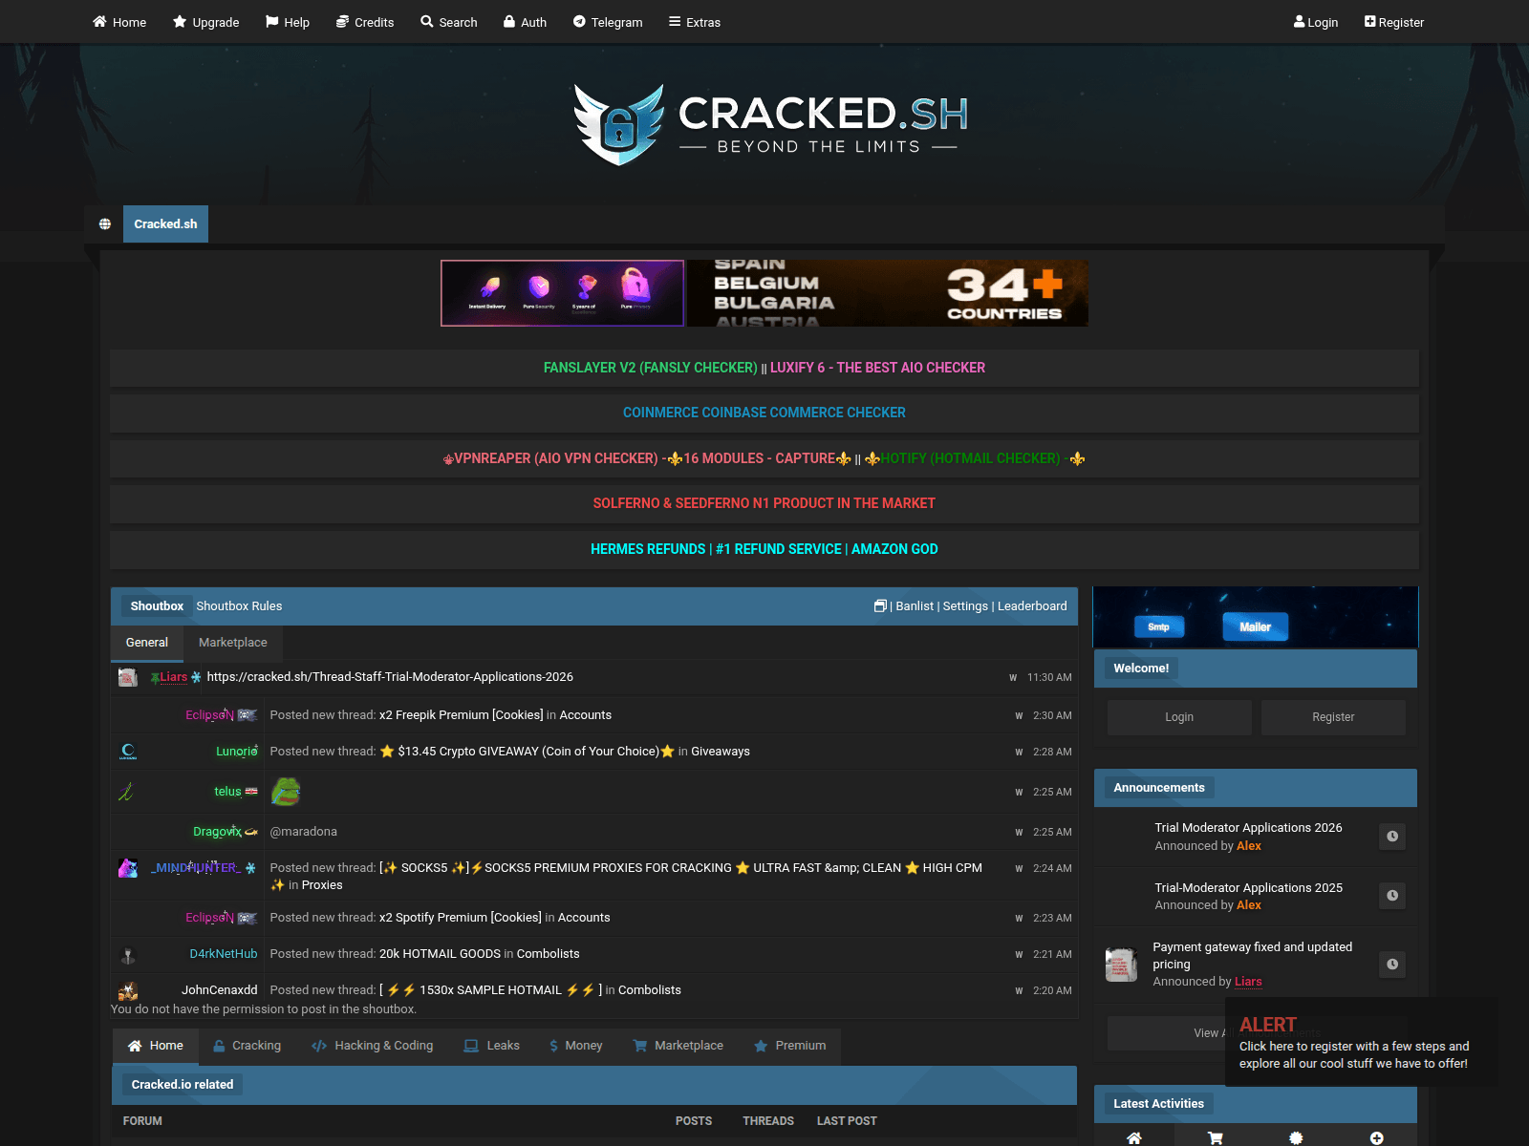Click avatar beside Payment gateway fixed announcement
Image resolution: width=1529 pixels, height=1146 pixels.
[x=1122, y=965]
